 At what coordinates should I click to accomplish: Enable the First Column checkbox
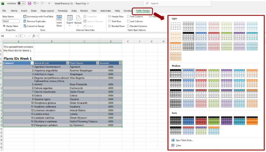tap(128, 16)
